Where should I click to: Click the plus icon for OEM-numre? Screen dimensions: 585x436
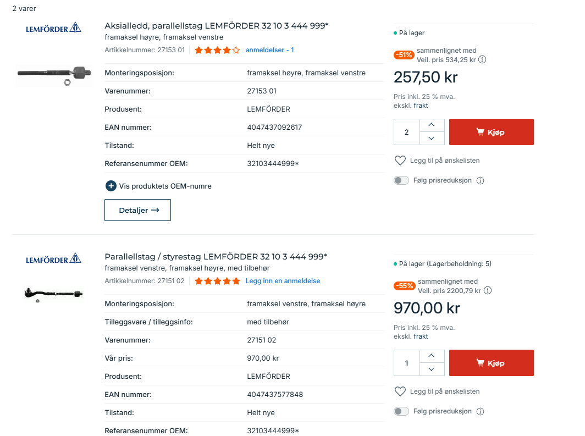point(111,186)
